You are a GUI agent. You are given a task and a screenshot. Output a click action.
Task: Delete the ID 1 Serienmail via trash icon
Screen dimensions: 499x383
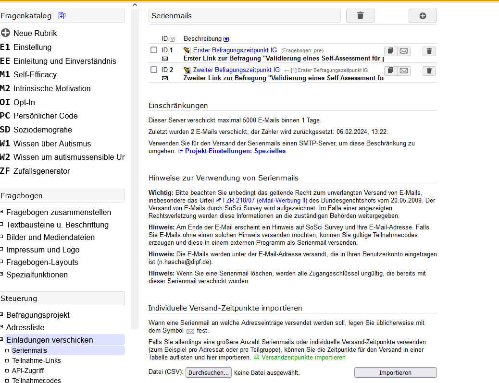[429, 51]
